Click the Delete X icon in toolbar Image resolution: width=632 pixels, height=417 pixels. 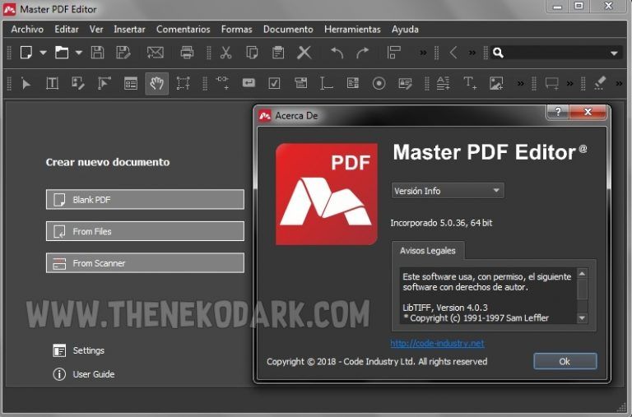click(304, 53)
